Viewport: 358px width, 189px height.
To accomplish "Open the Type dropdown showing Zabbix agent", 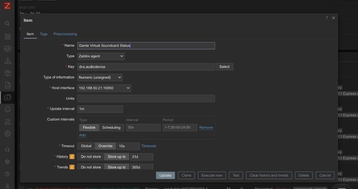I will tap(101, 56).
